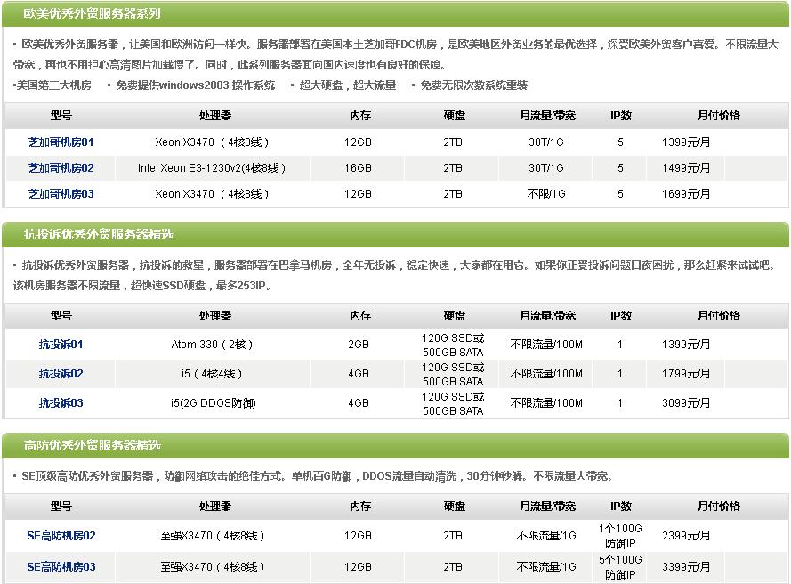Click the 欧美优秀外贸服务器系列 section header

coord(92,14)
